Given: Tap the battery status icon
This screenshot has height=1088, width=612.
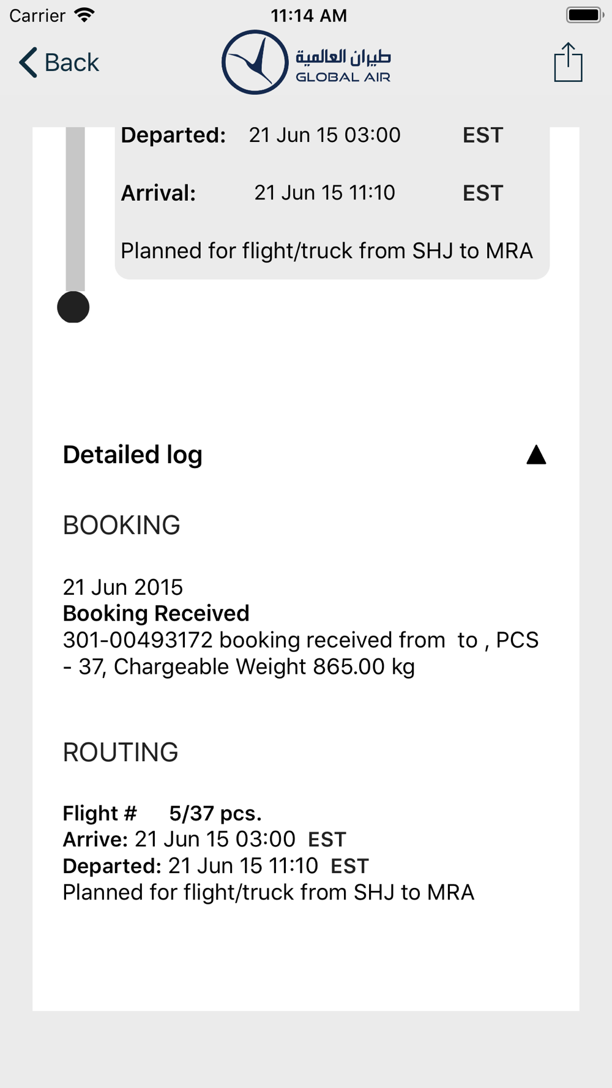Looking at the screenshot, I should pos(584,15).
